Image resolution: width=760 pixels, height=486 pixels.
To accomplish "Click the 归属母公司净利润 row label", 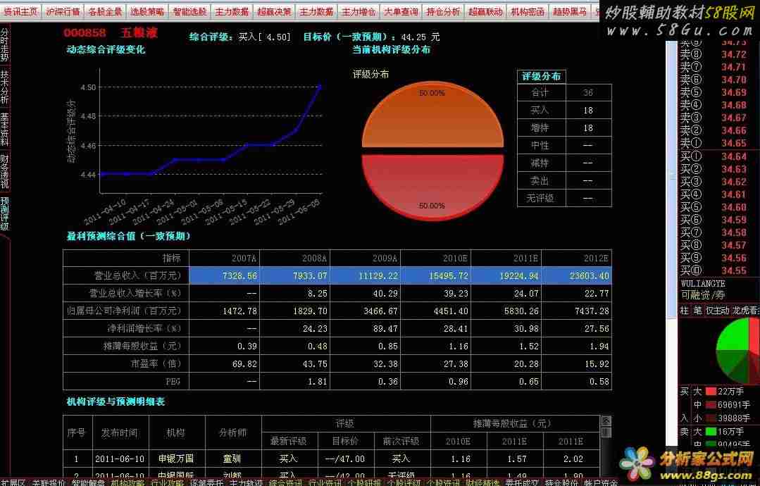I will (x=124, y=311).
